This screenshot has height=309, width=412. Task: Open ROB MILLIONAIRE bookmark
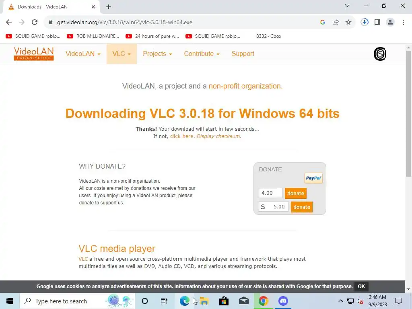[93, 36]
